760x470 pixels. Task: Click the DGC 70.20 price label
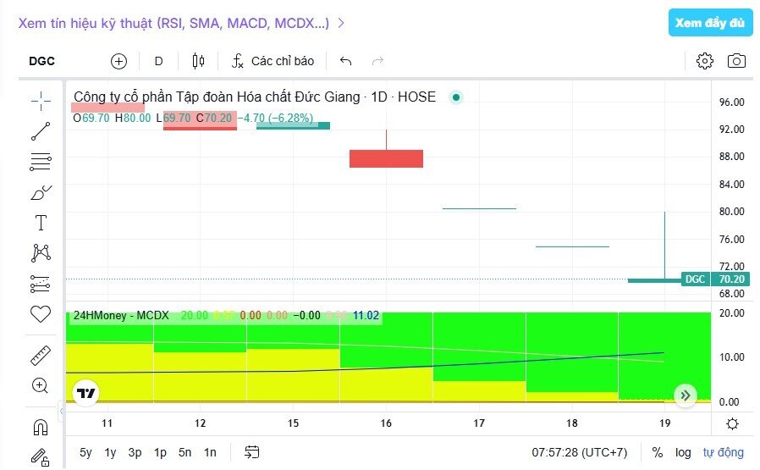pos(715,279)
